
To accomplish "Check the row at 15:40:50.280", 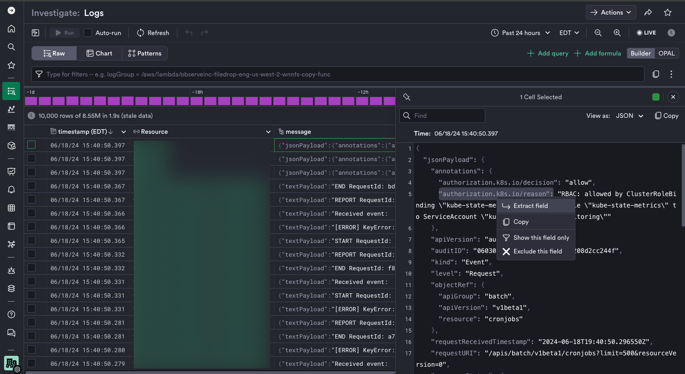I will pyautogui.click(x=31, y=349).
